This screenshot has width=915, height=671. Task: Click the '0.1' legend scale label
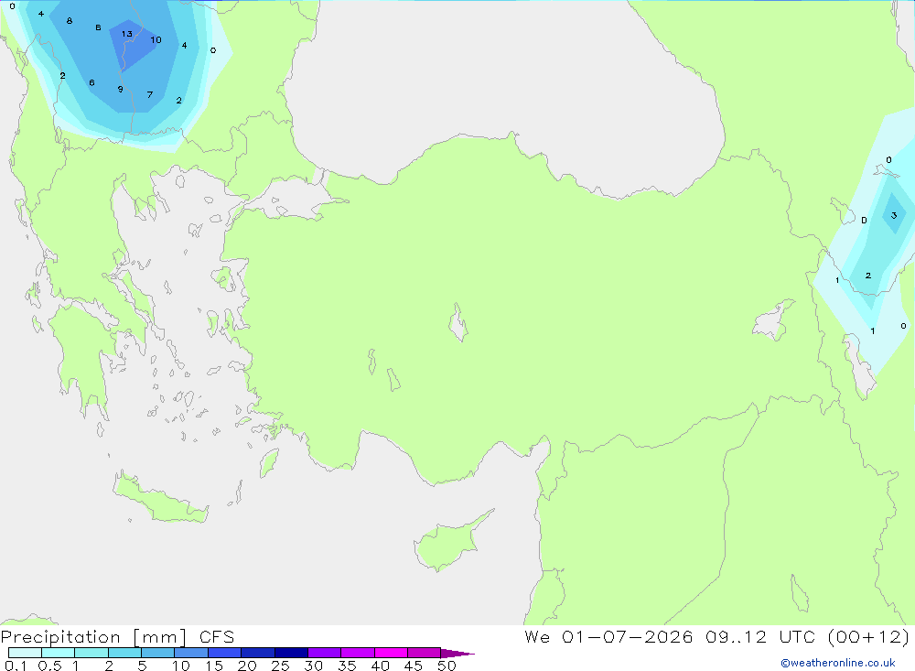pos(16,666)
